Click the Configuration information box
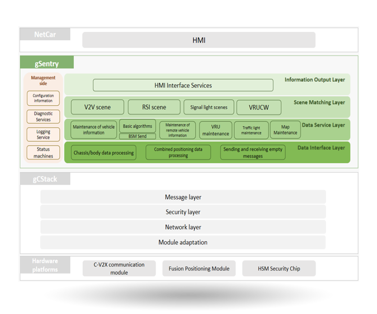 click(43, 98)
